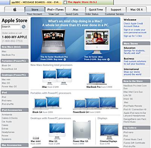This screenshot has height=148, width=151.
Task: Click the Apple Store browser tab favicon
Action: pos(65,2)
